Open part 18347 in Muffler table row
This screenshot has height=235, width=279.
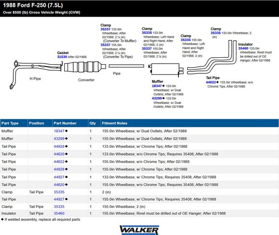[59, 131]
